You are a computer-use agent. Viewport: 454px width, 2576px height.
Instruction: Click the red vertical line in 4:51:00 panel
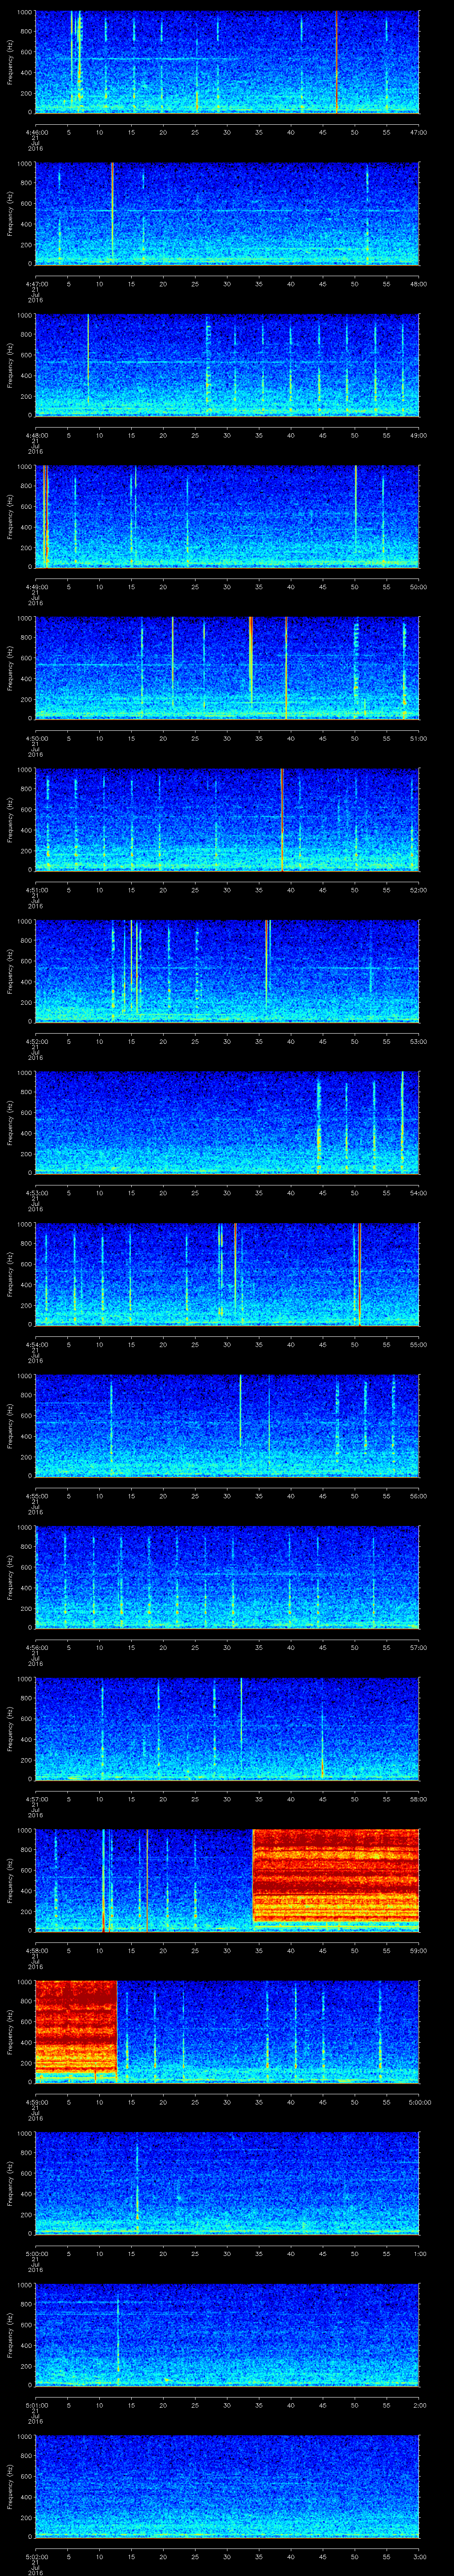pos(282,819)
